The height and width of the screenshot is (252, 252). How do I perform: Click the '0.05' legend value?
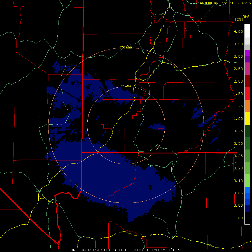click(238, 193)
